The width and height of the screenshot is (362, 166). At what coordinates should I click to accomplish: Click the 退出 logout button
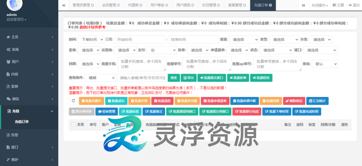[x=354, y=5]
